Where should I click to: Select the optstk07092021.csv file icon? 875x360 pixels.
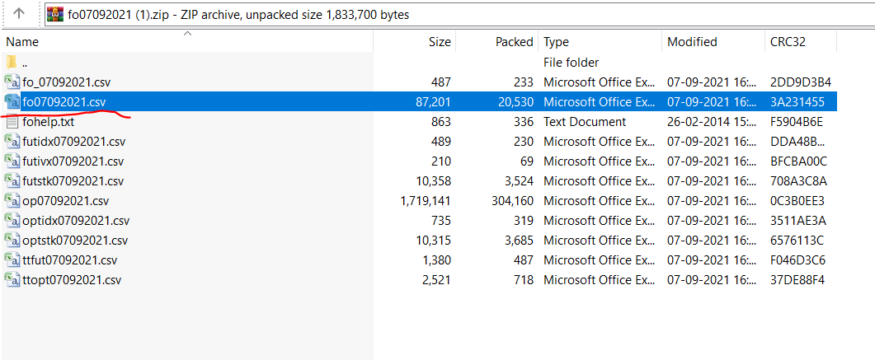(x=12, y=241)
